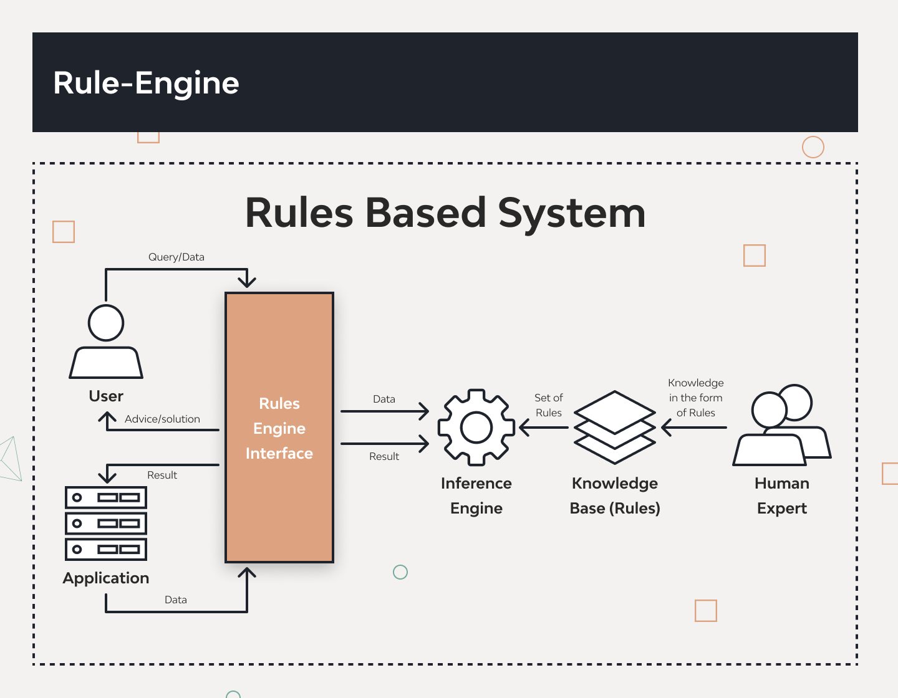This screenshot has height=698, width=898.
Task: Click the Data arrow pointing to Inference Engine
Action: click(385, 411)
